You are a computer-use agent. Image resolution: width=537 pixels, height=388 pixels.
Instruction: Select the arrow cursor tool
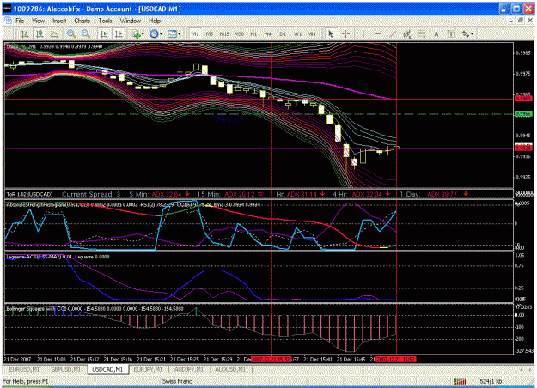[331, 33]
